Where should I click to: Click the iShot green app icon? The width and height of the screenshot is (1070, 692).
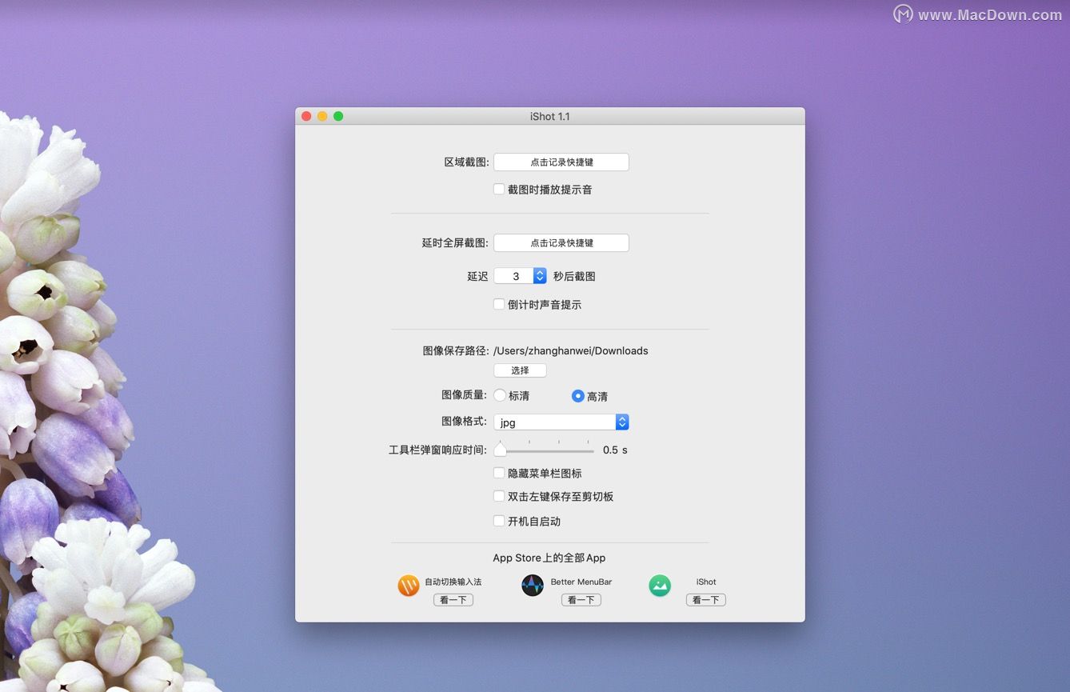point(659,585)
